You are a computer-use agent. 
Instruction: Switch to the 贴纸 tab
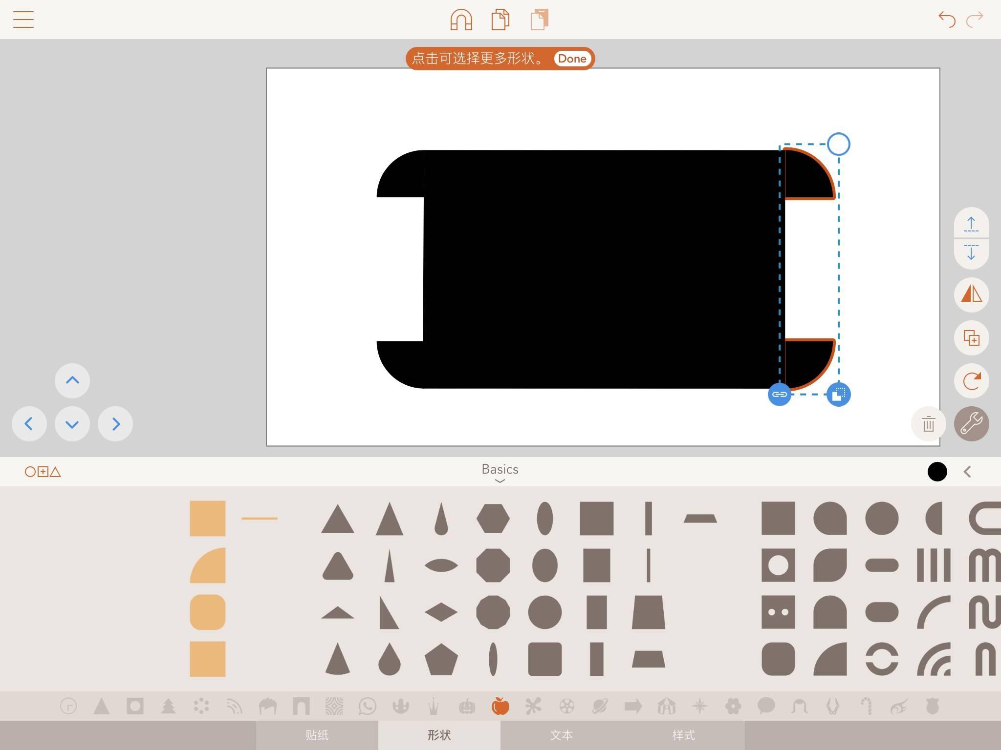click(x=317, y=735)
